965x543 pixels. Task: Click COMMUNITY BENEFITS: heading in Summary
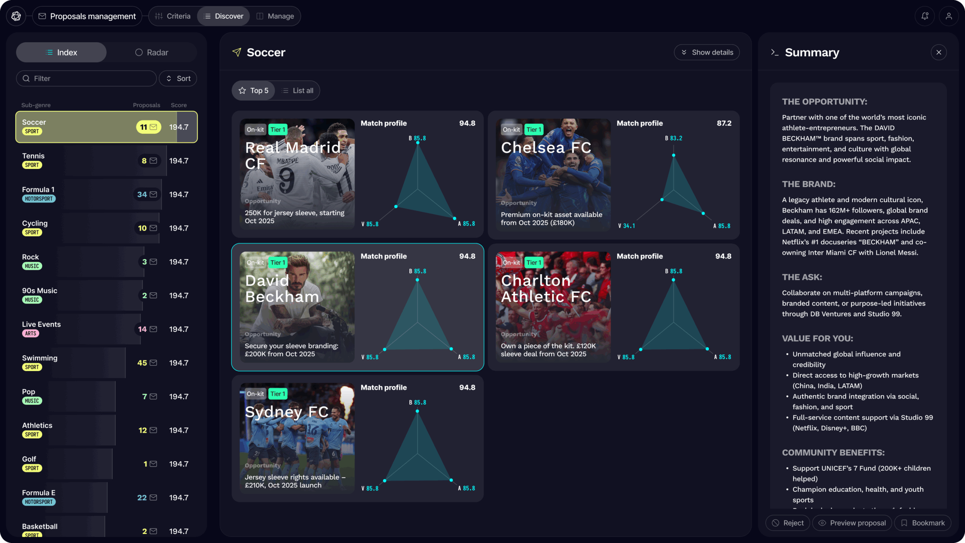pos(833,452)
